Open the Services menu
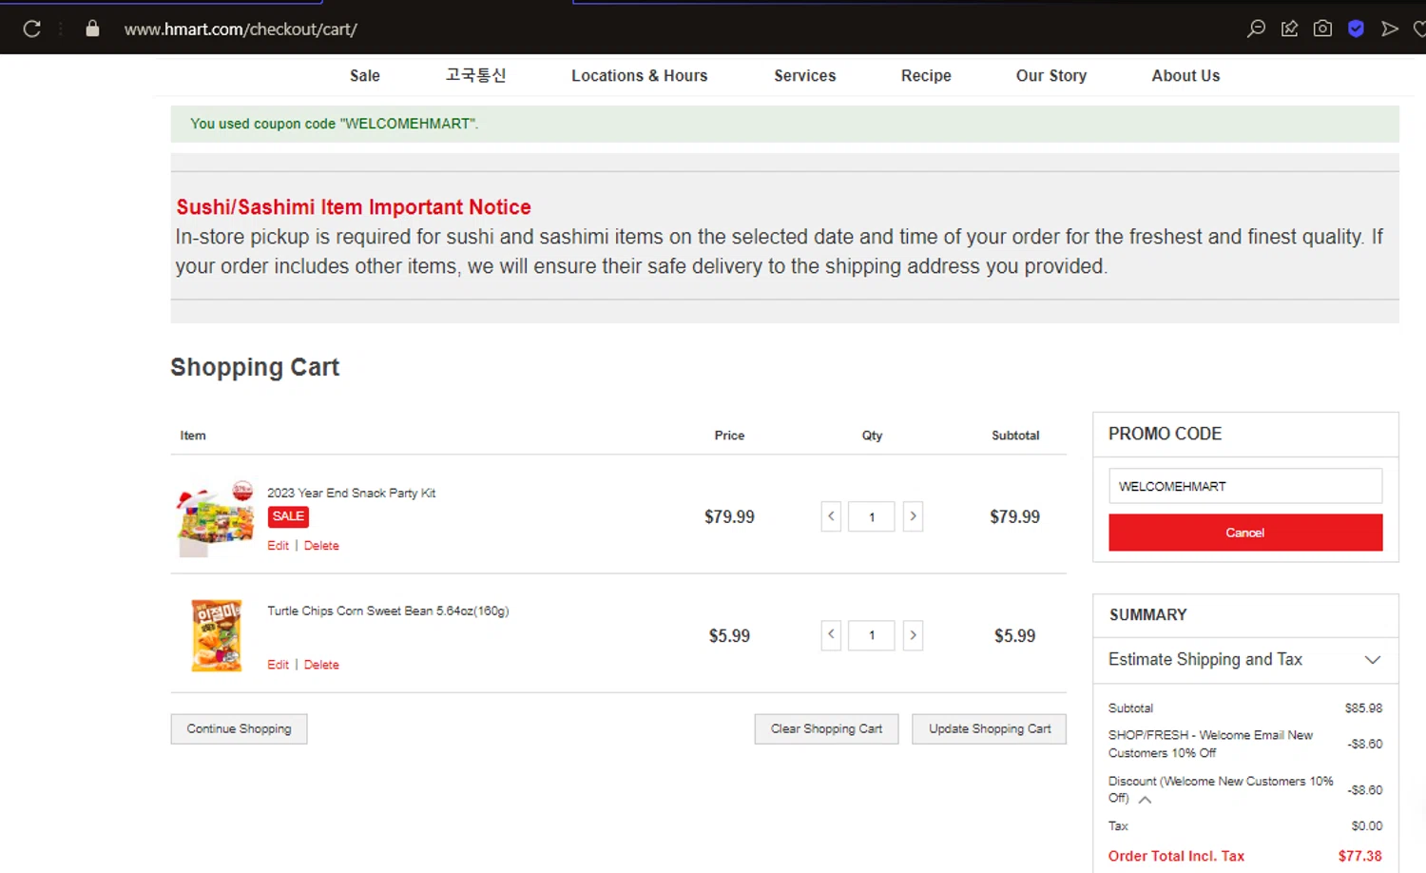 805,76
